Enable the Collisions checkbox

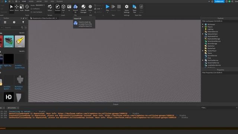[31, 9]
